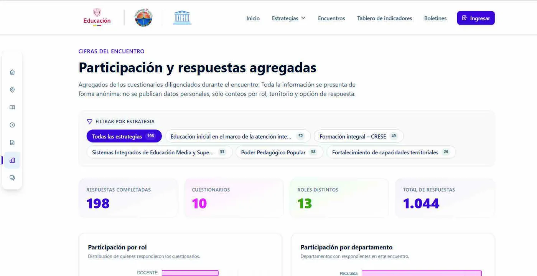
Task: Open the chat bubbles sidebar icon
Action: tap(12, 178)
